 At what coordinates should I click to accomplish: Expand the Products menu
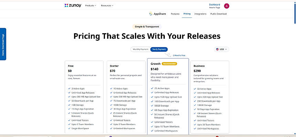(x=91, y=5)
